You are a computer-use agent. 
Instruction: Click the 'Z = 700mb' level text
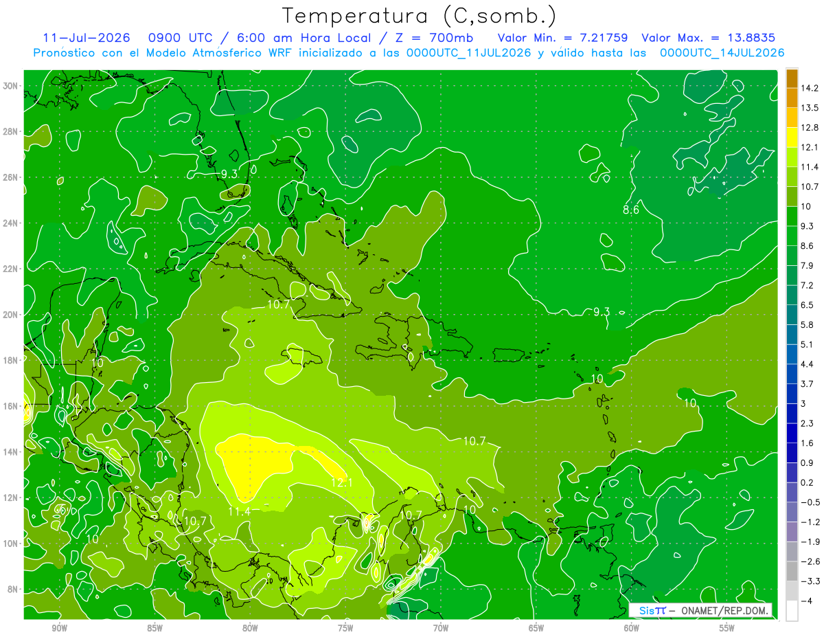click(432, 38)
